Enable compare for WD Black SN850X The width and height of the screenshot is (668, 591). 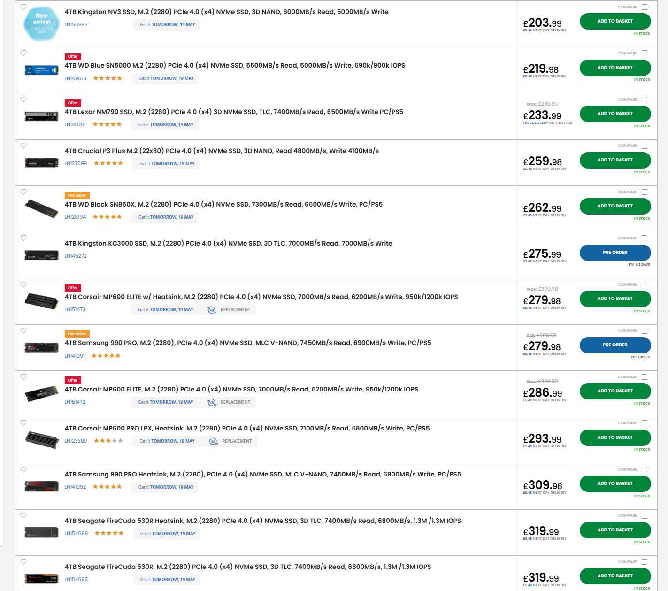coord(645,192)
